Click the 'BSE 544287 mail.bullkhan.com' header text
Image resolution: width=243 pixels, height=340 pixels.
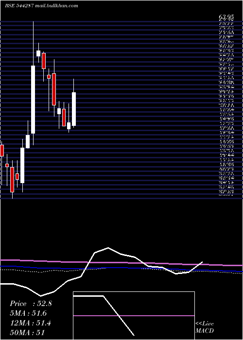pos(41,6)
